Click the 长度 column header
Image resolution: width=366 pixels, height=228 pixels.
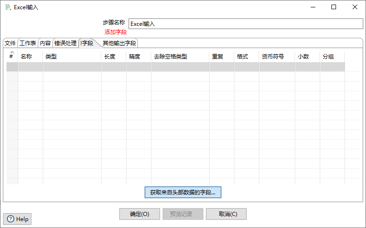(x=114, y=56)
